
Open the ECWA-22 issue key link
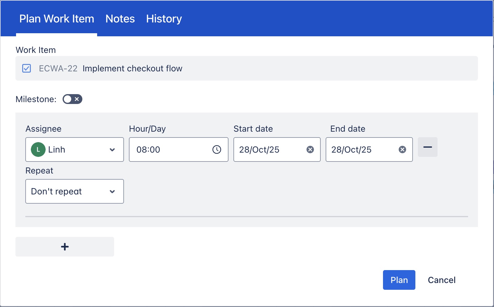point(58,68)
